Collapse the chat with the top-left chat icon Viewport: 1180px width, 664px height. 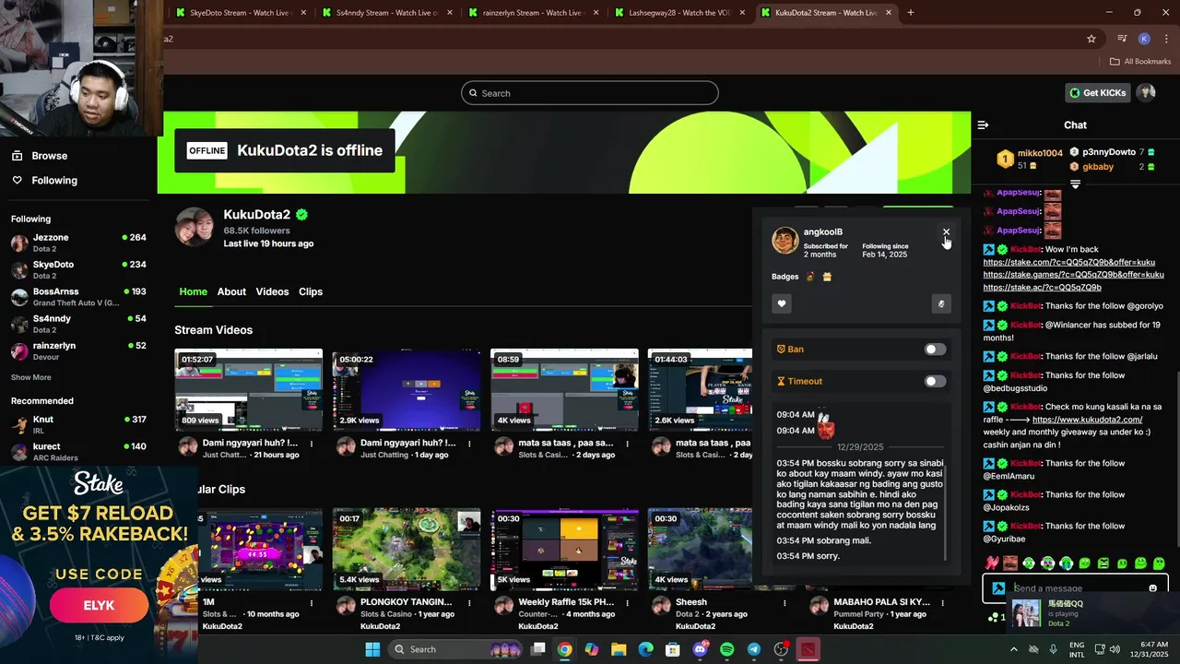click(x=983, y=125)
